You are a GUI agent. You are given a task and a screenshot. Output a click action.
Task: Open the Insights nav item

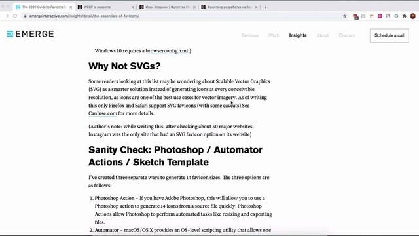pyautogui.click(x=298, y=35)
